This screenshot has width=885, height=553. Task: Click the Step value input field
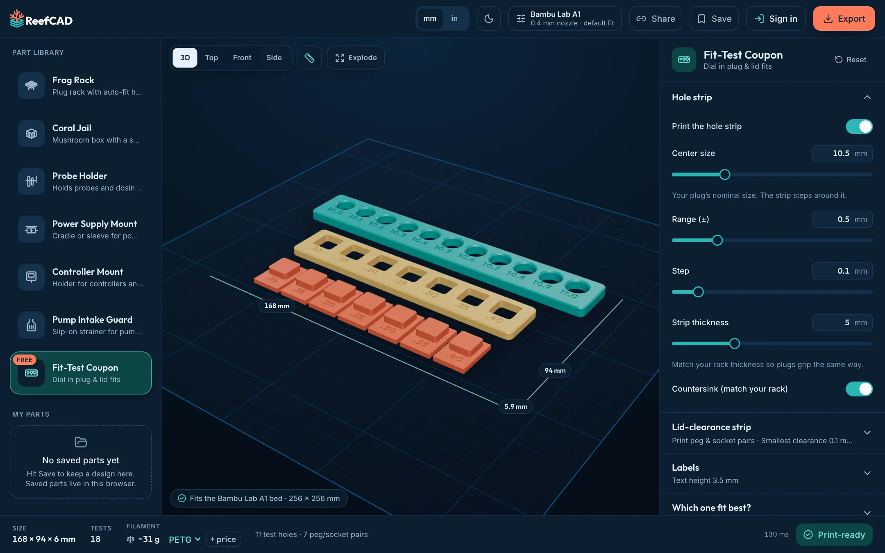(842, 271)
